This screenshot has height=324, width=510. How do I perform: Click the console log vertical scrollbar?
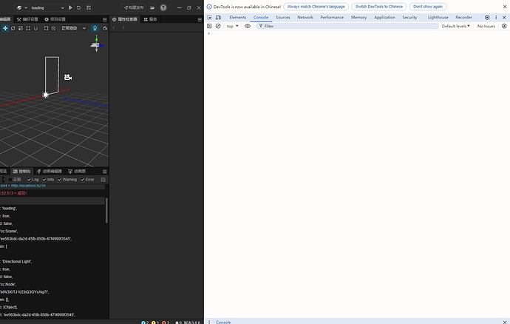[106, 210]
